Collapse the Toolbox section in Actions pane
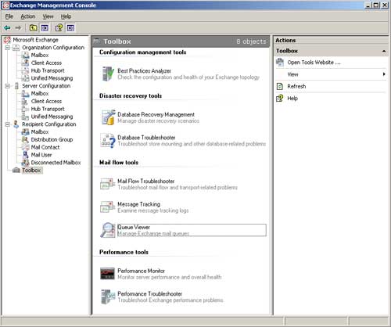The width and height of the screenshot is (391, 327). (x=384, y=51)
